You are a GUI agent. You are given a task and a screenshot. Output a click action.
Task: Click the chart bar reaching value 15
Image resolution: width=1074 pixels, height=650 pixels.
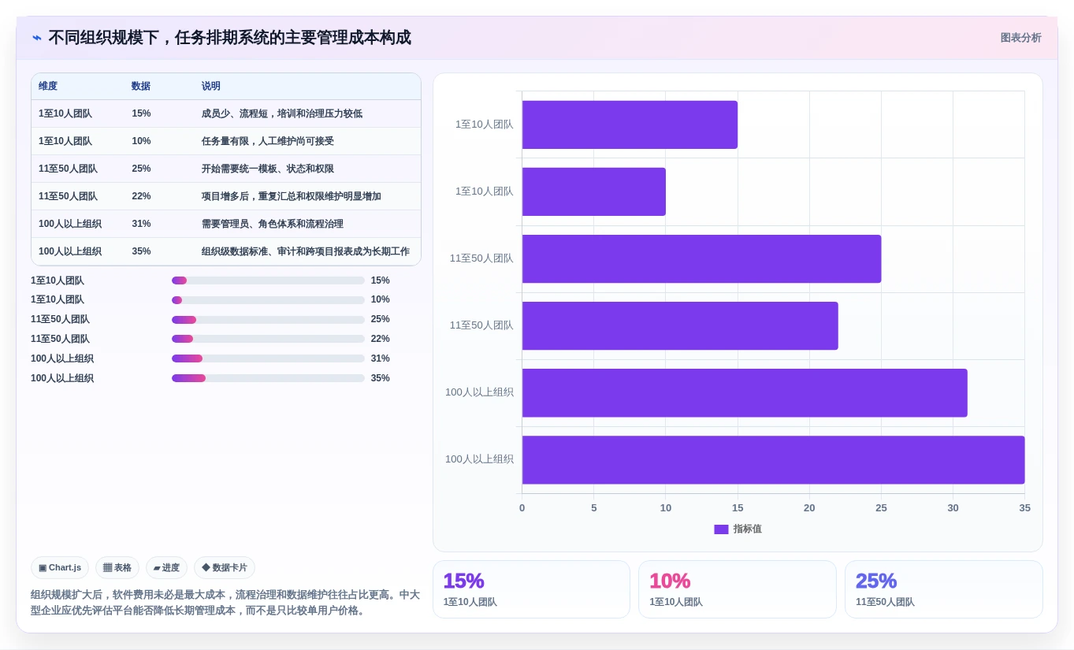630,124
